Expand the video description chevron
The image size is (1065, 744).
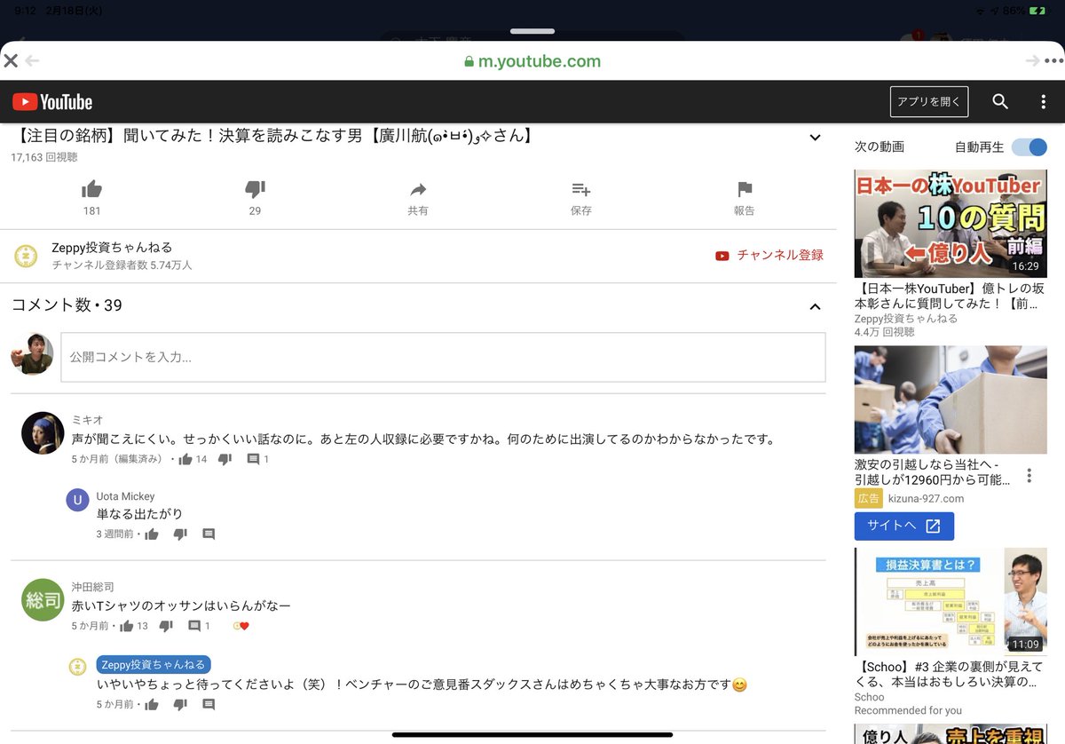[x=815, y=138]
